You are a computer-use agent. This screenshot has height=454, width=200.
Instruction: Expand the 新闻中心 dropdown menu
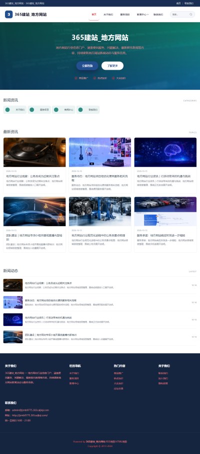pos(142,15)
